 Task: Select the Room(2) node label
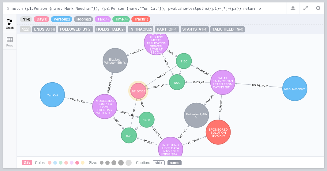pos(83,19)
